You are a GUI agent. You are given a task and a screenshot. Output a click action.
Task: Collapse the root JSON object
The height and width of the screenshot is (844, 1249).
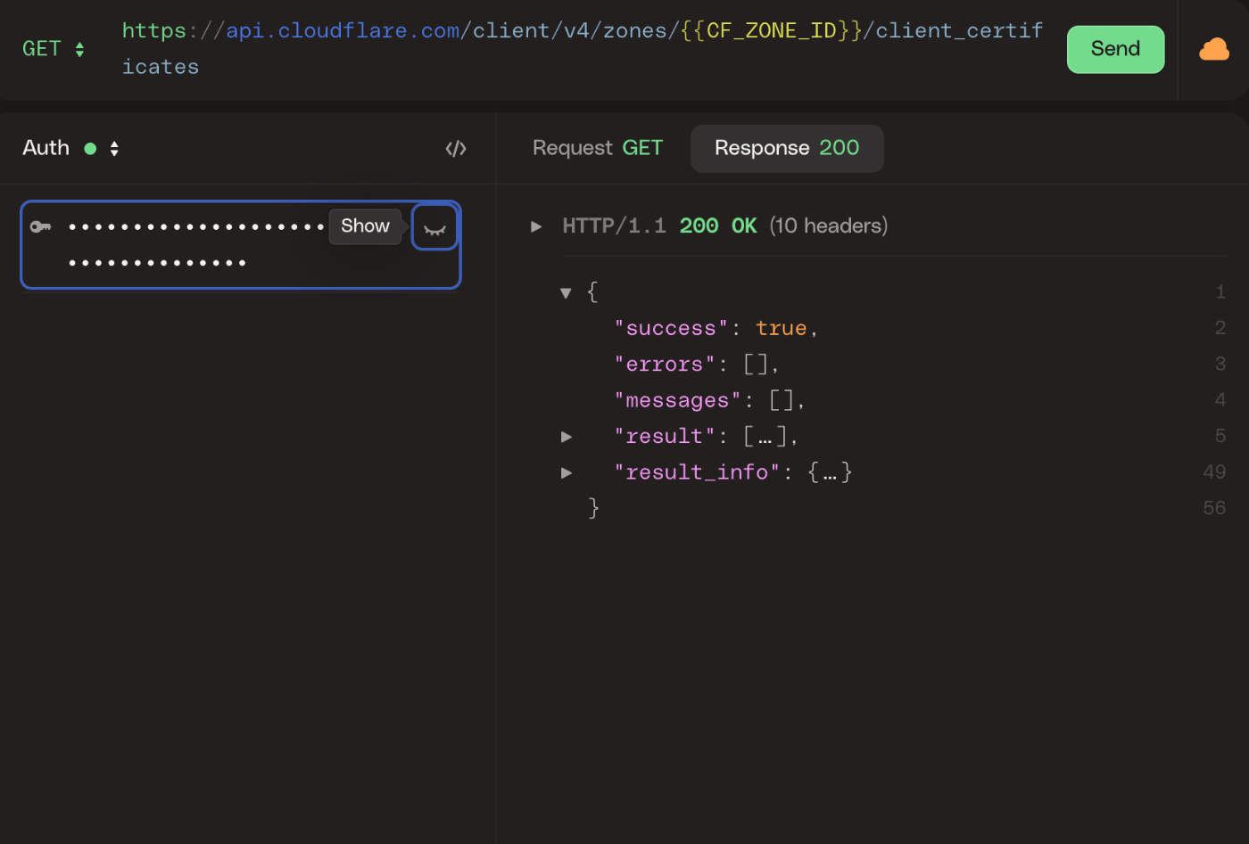click(x=566, y=292)
